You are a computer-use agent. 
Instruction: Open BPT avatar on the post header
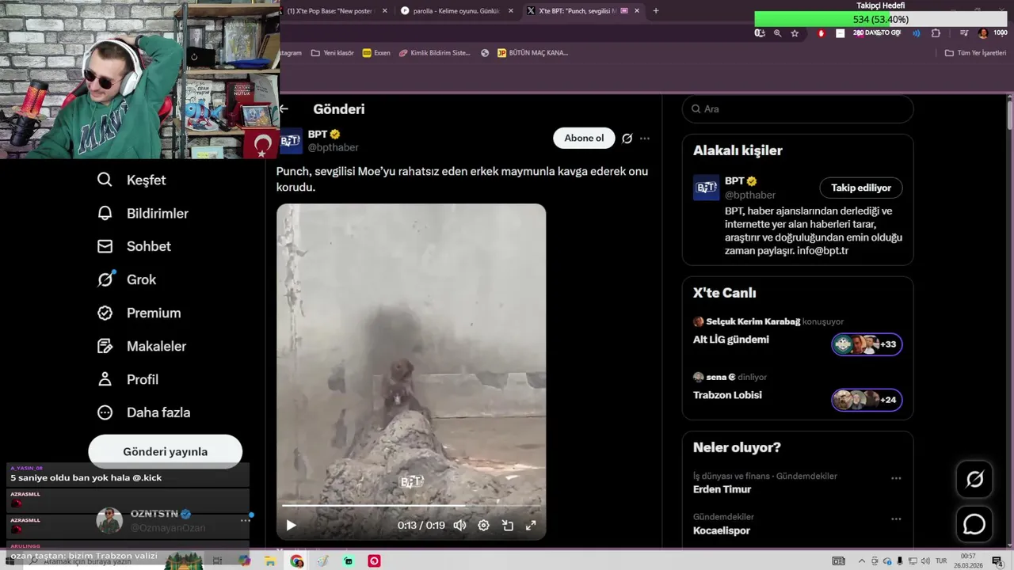click(290, 141)
